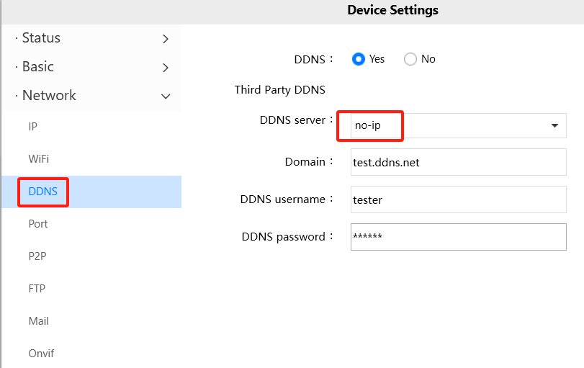This screenshot has width=584, height=368.
Task: Select DDNS in the sidebar
Action: pyautogui.click(x=43, y=192)
